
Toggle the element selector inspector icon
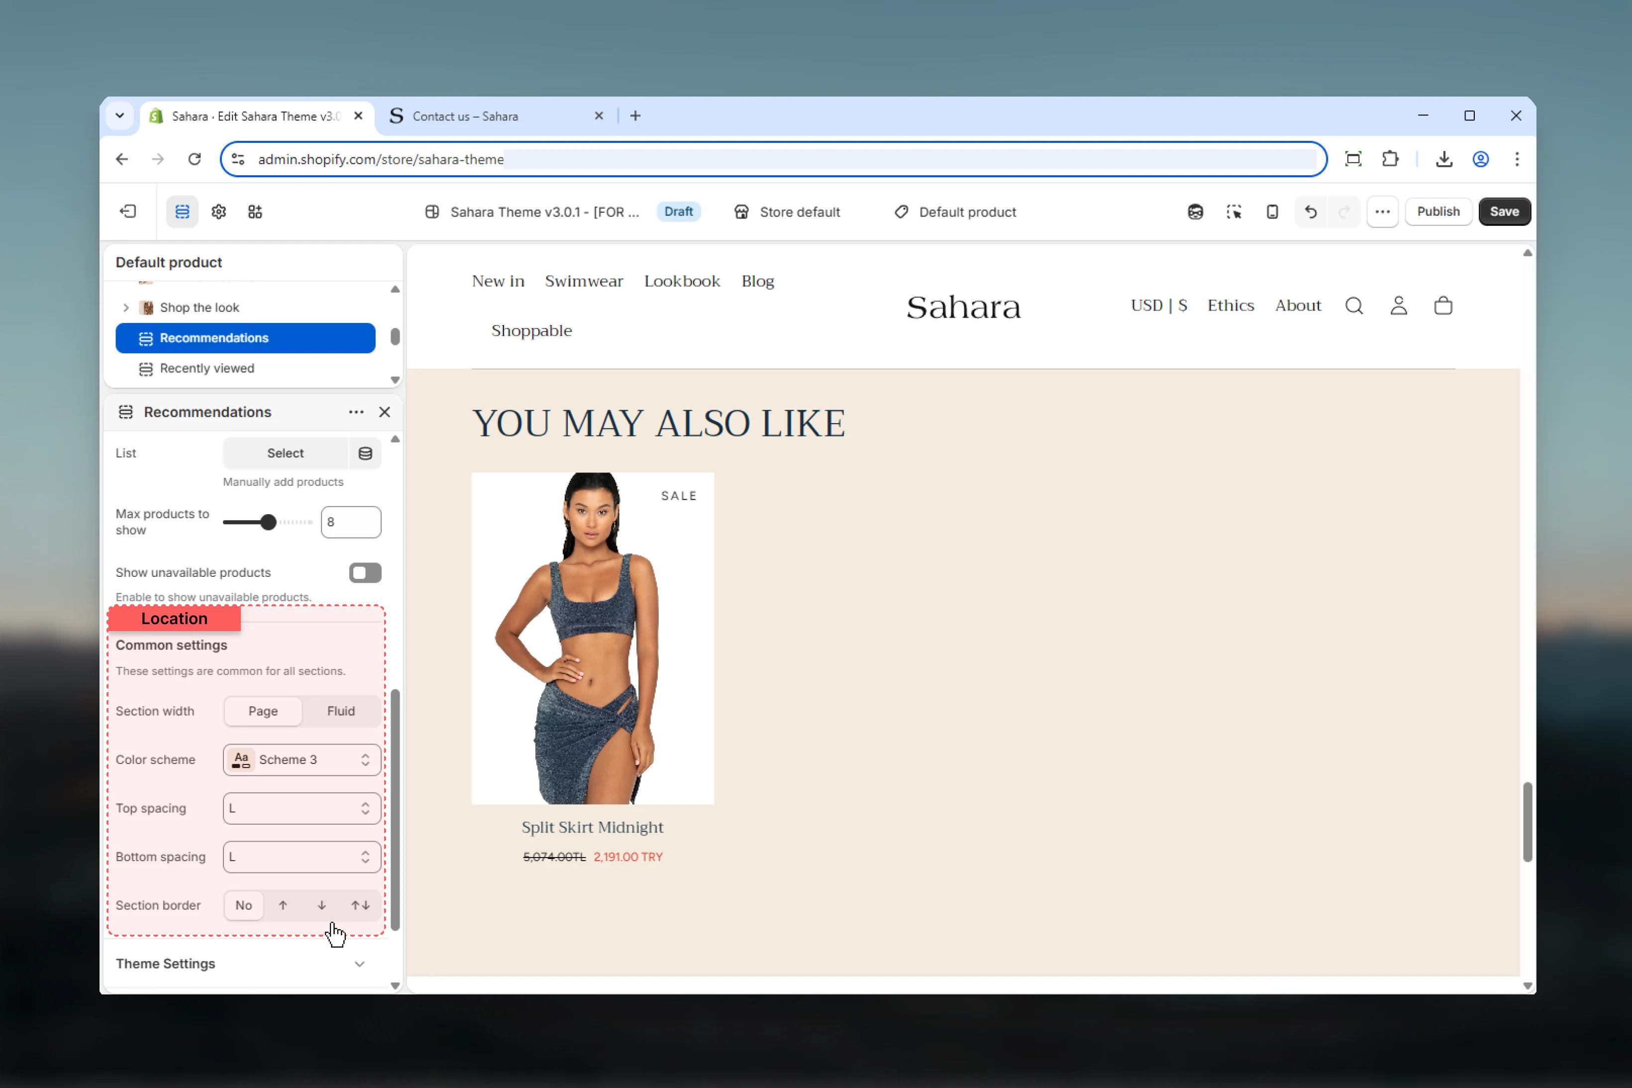point(1234,212)
